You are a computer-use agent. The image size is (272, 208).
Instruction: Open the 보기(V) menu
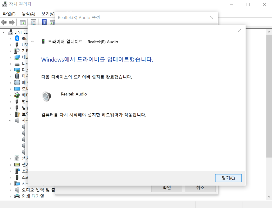48,14
